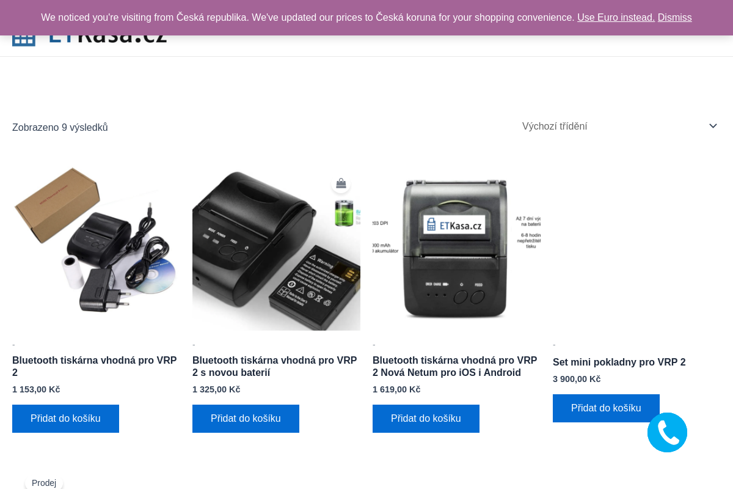
Task: Open the Výchozí třídění sort select
Action: pyautogui.click(x=617, y=127)
